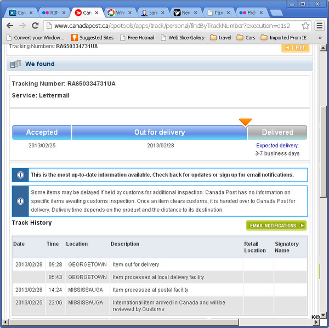The image size is (329, 328).
Task: Click the info icon beside up-to-date message
Action: click(x=20, y=175)
